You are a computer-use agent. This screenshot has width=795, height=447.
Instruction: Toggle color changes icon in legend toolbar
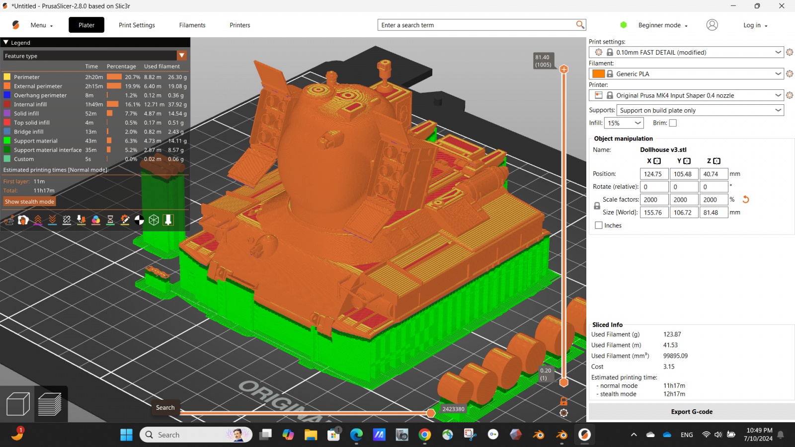coord(96,220)
